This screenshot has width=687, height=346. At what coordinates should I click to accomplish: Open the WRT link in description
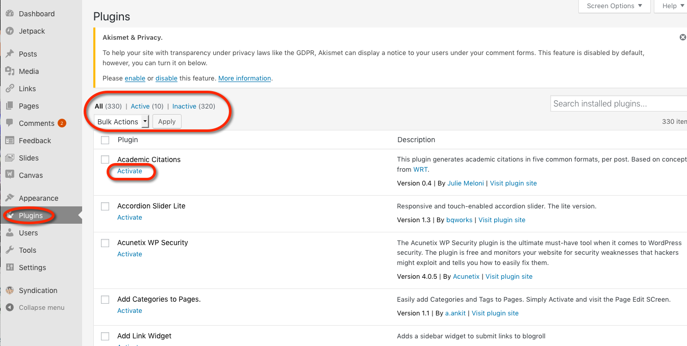click(421, 170)
